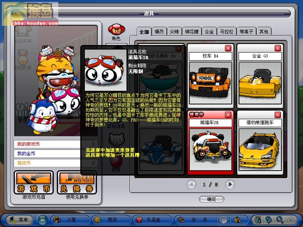303x227 pixels.
Task: Switch to the 等离子 tab
Action: [247, 31]
